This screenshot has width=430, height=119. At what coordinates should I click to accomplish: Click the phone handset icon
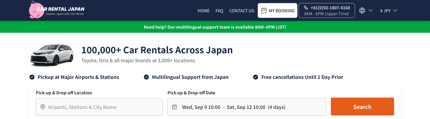pyautogui.click(x=306, y=8)
